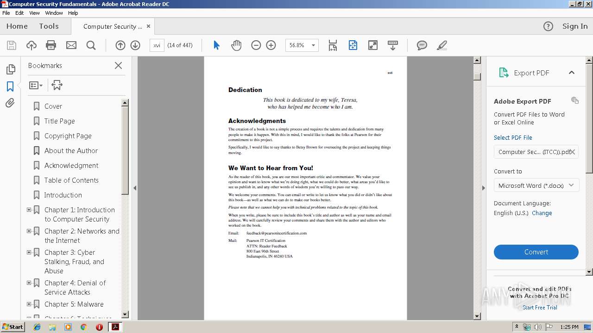Screen dimensions: 593x333
Task: Switch to full screen mode icon
Action: 373,45
